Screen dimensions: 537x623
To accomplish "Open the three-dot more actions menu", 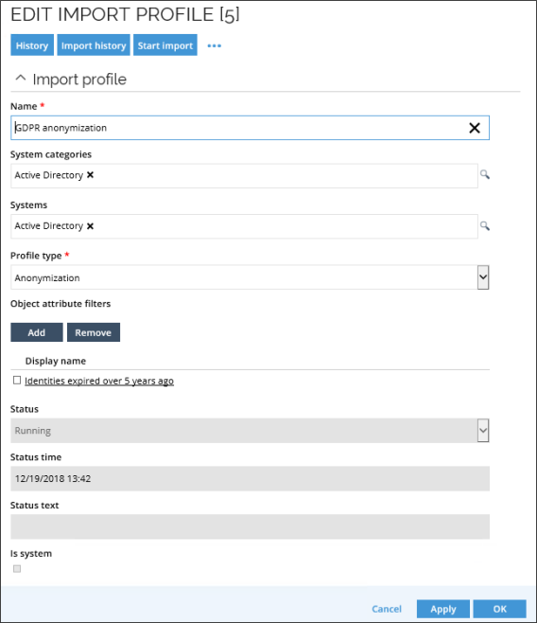I will click(x=215, y=45).
